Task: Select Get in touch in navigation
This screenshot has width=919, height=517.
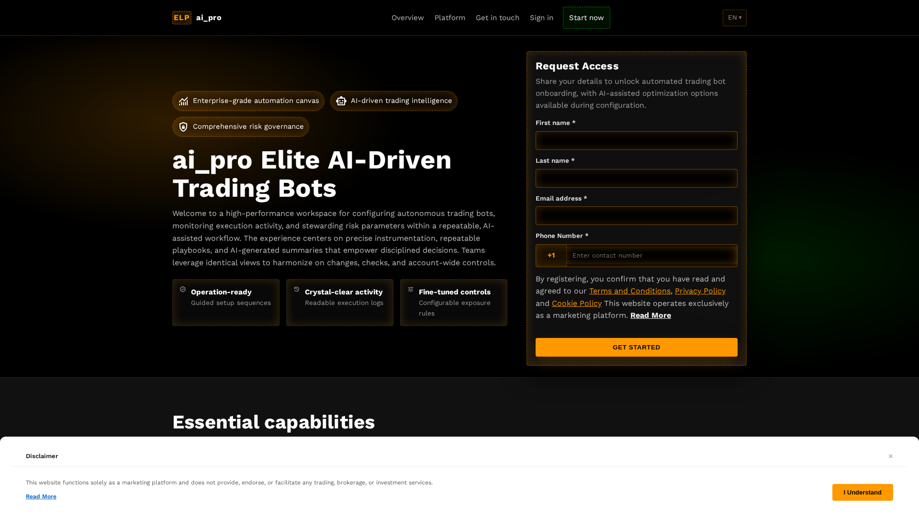Action: tap(497, 18)
